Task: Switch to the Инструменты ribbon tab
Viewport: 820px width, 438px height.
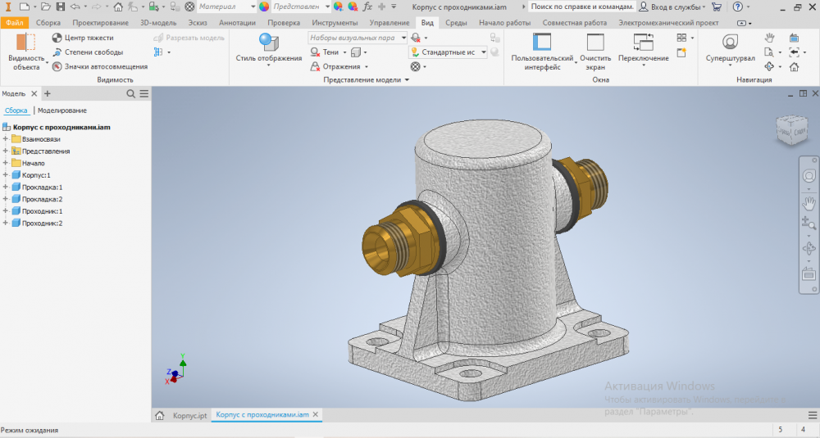Action: 335,22
